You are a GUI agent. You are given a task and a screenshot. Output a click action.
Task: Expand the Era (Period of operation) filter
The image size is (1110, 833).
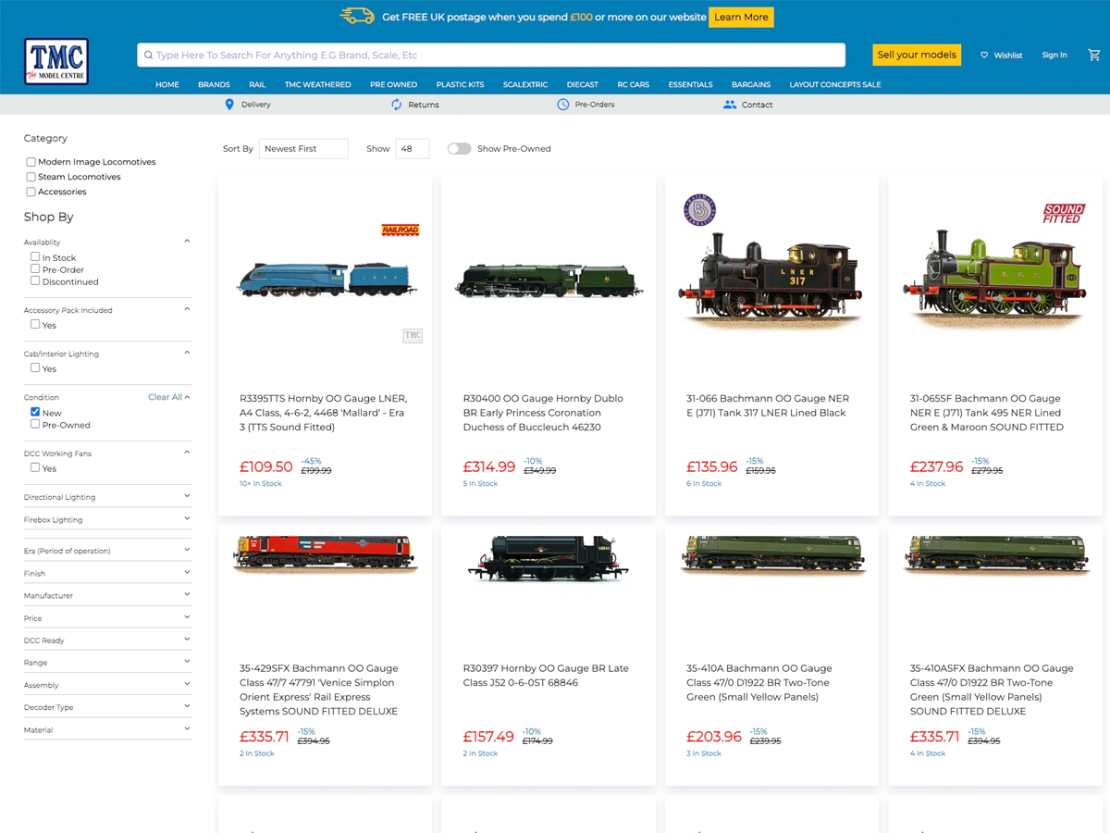tap(107, 551)
